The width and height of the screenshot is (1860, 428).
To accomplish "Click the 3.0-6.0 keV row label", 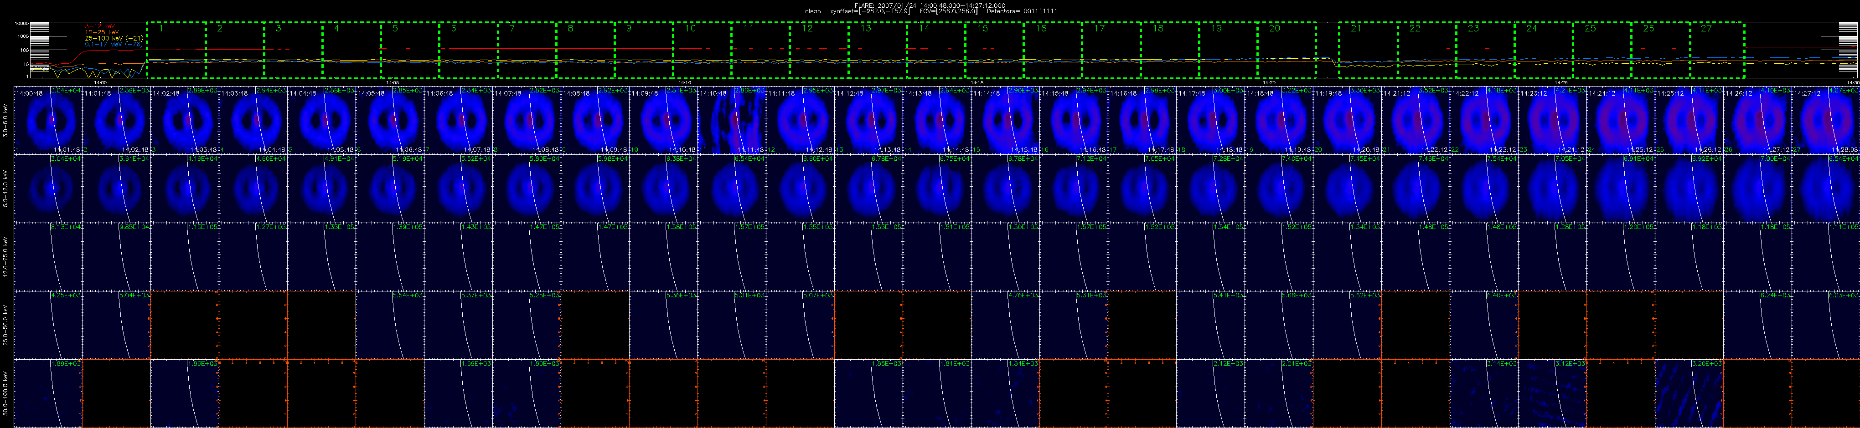I will pyautogui.click(x=6, y=121).
